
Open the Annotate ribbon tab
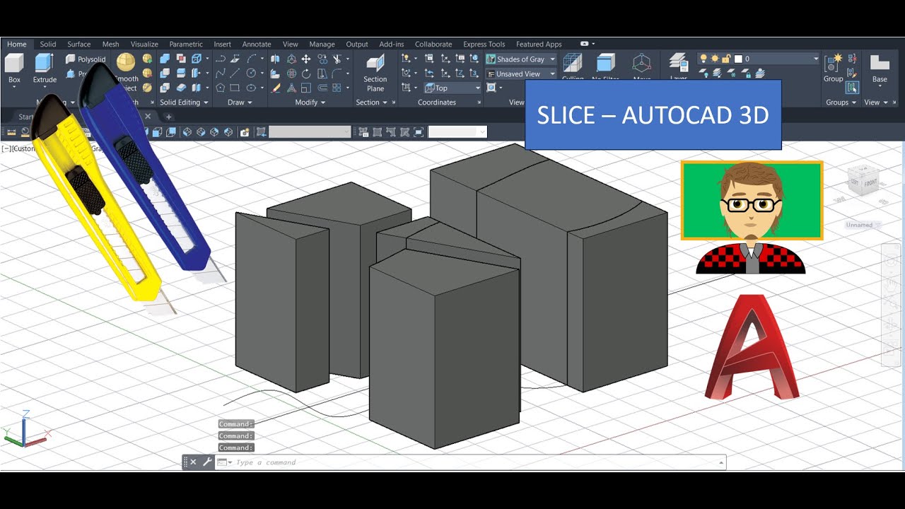[257, 44]
